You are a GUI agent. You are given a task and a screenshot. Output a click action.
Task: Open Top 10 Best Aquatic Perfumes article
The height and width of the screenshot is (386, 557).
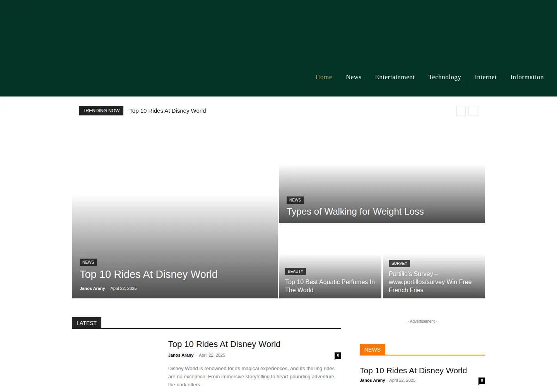pyautogui.click(x=330, y=286)
